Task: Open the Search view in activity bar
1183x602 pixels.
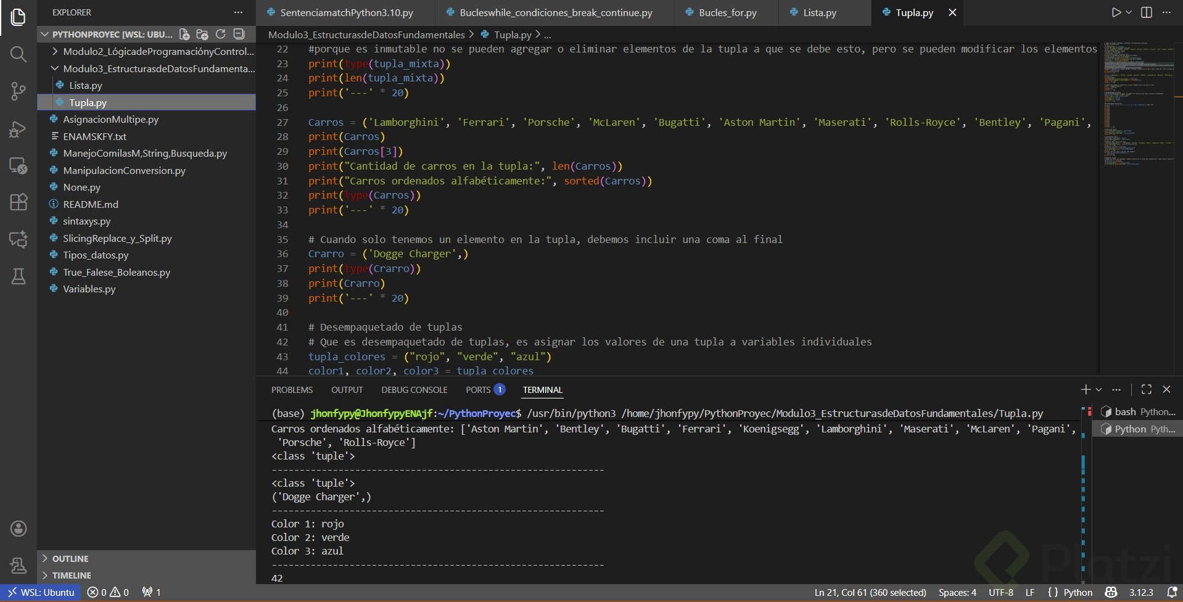Action: coord(19,55)
